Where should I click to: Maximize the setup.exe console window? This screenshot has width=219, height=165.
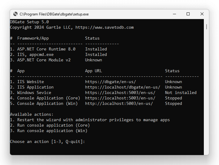188,14
